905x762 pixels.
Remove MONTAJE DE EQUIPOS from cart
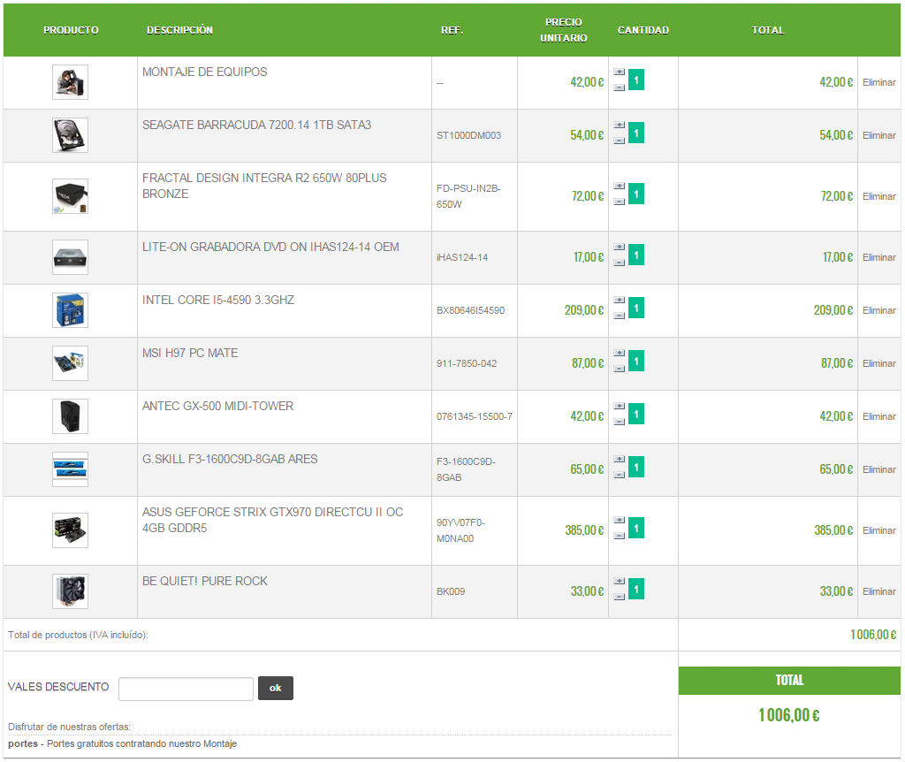click(879, 82)
